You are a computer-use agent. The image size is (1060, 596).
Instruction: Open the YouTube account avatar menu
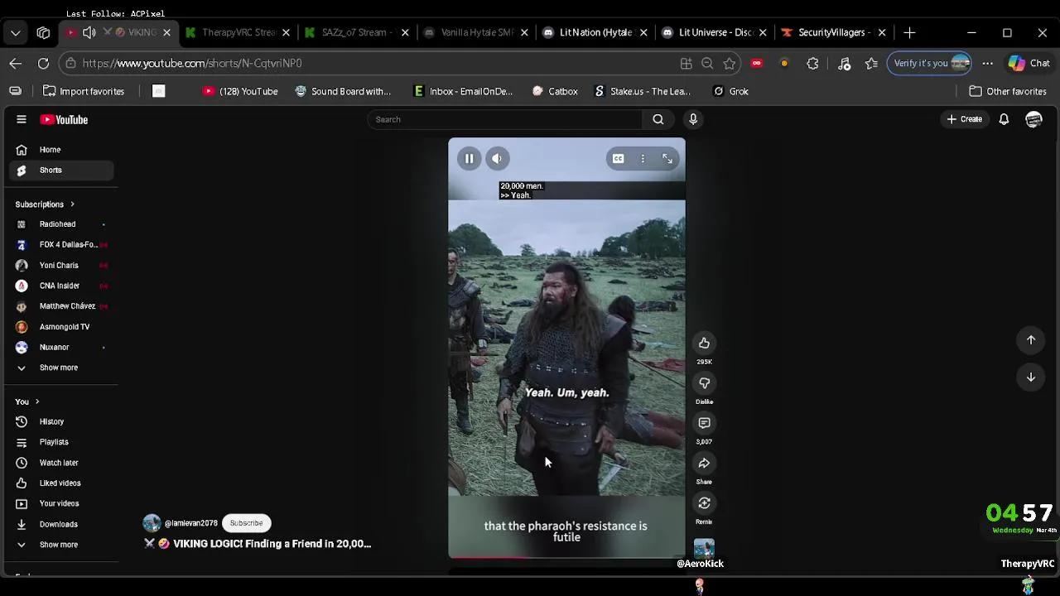coord(1033,120)
